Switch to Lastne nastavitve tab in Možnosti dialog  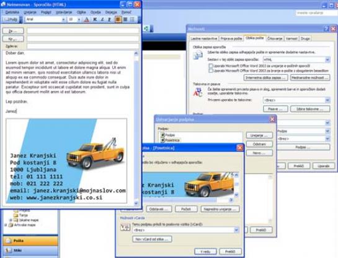click(203, 38)
